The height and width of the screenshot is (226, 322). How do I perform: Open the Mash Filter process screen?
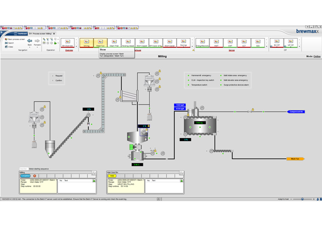(114, 42)
